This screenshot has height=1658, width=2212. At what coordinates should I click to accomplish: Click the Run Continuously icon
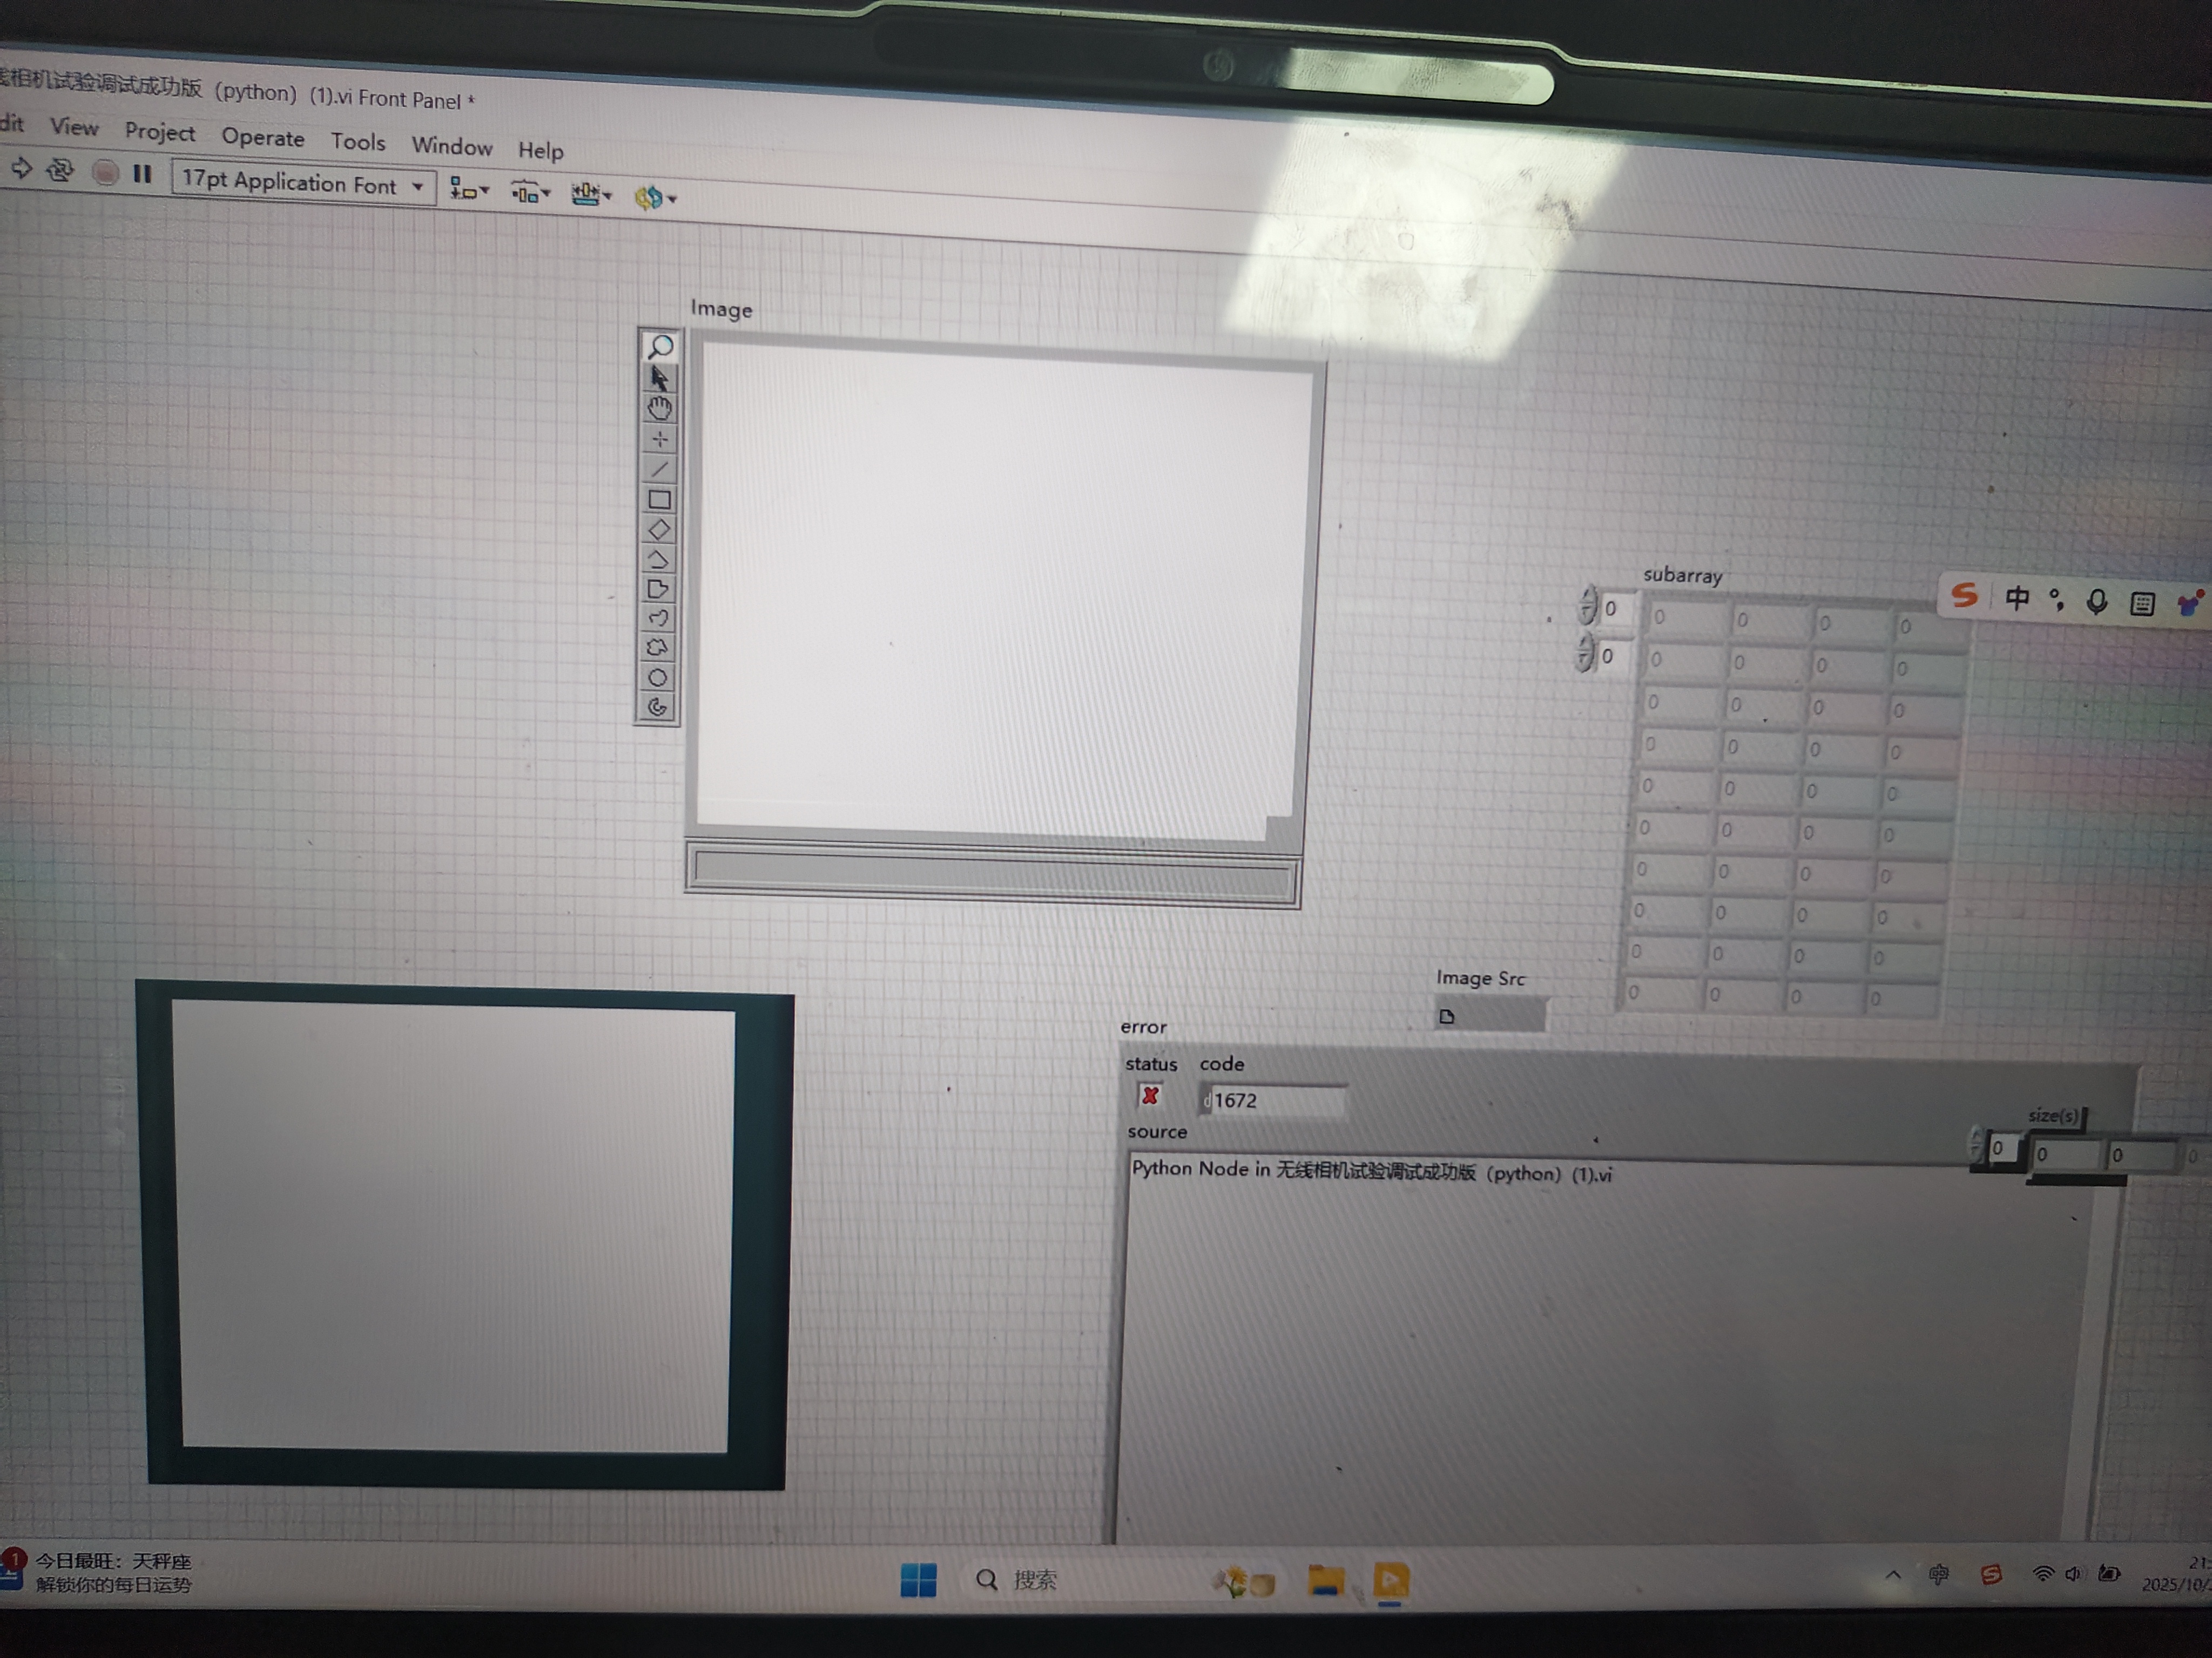point(60,170)
